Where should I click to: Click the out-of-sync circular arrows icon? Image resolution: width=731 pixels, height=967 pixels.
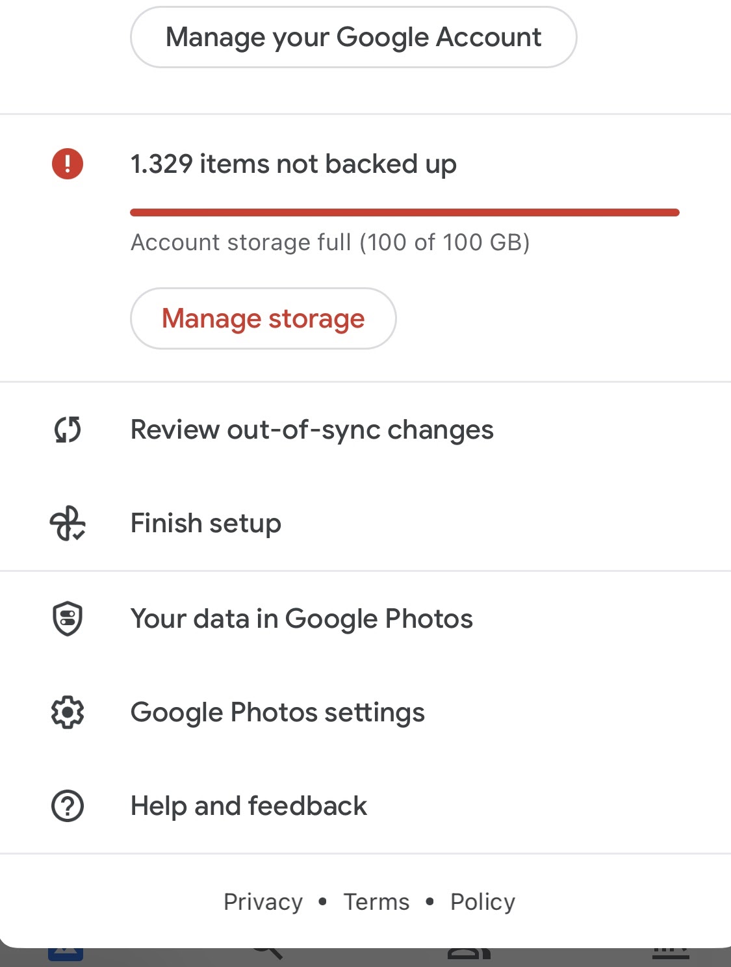coord(68,430)
